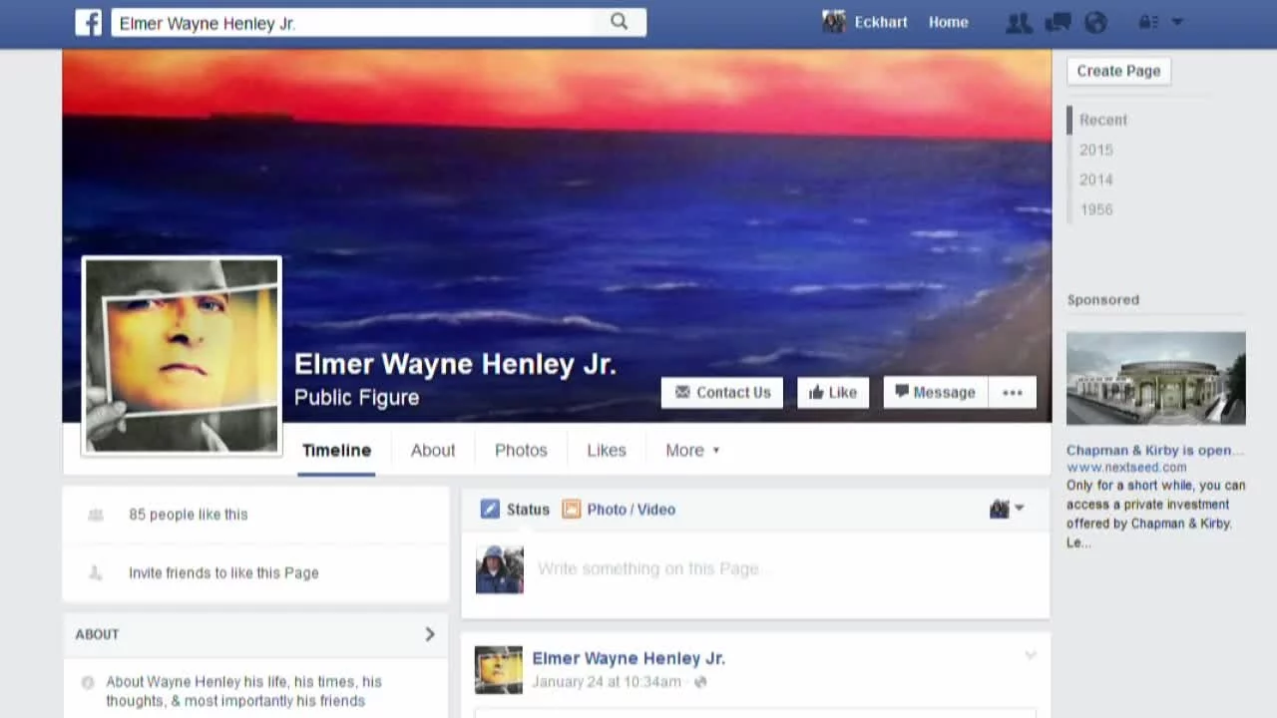Jump to 2015 in the timeline navigator

pos(1095,150)
